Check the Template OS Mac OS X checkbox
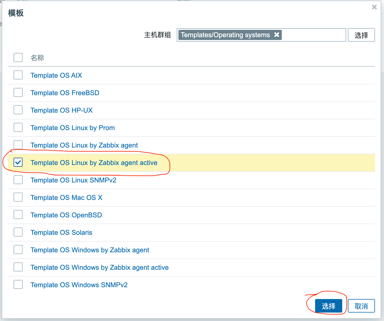384x321 pixels. [18, 197]
